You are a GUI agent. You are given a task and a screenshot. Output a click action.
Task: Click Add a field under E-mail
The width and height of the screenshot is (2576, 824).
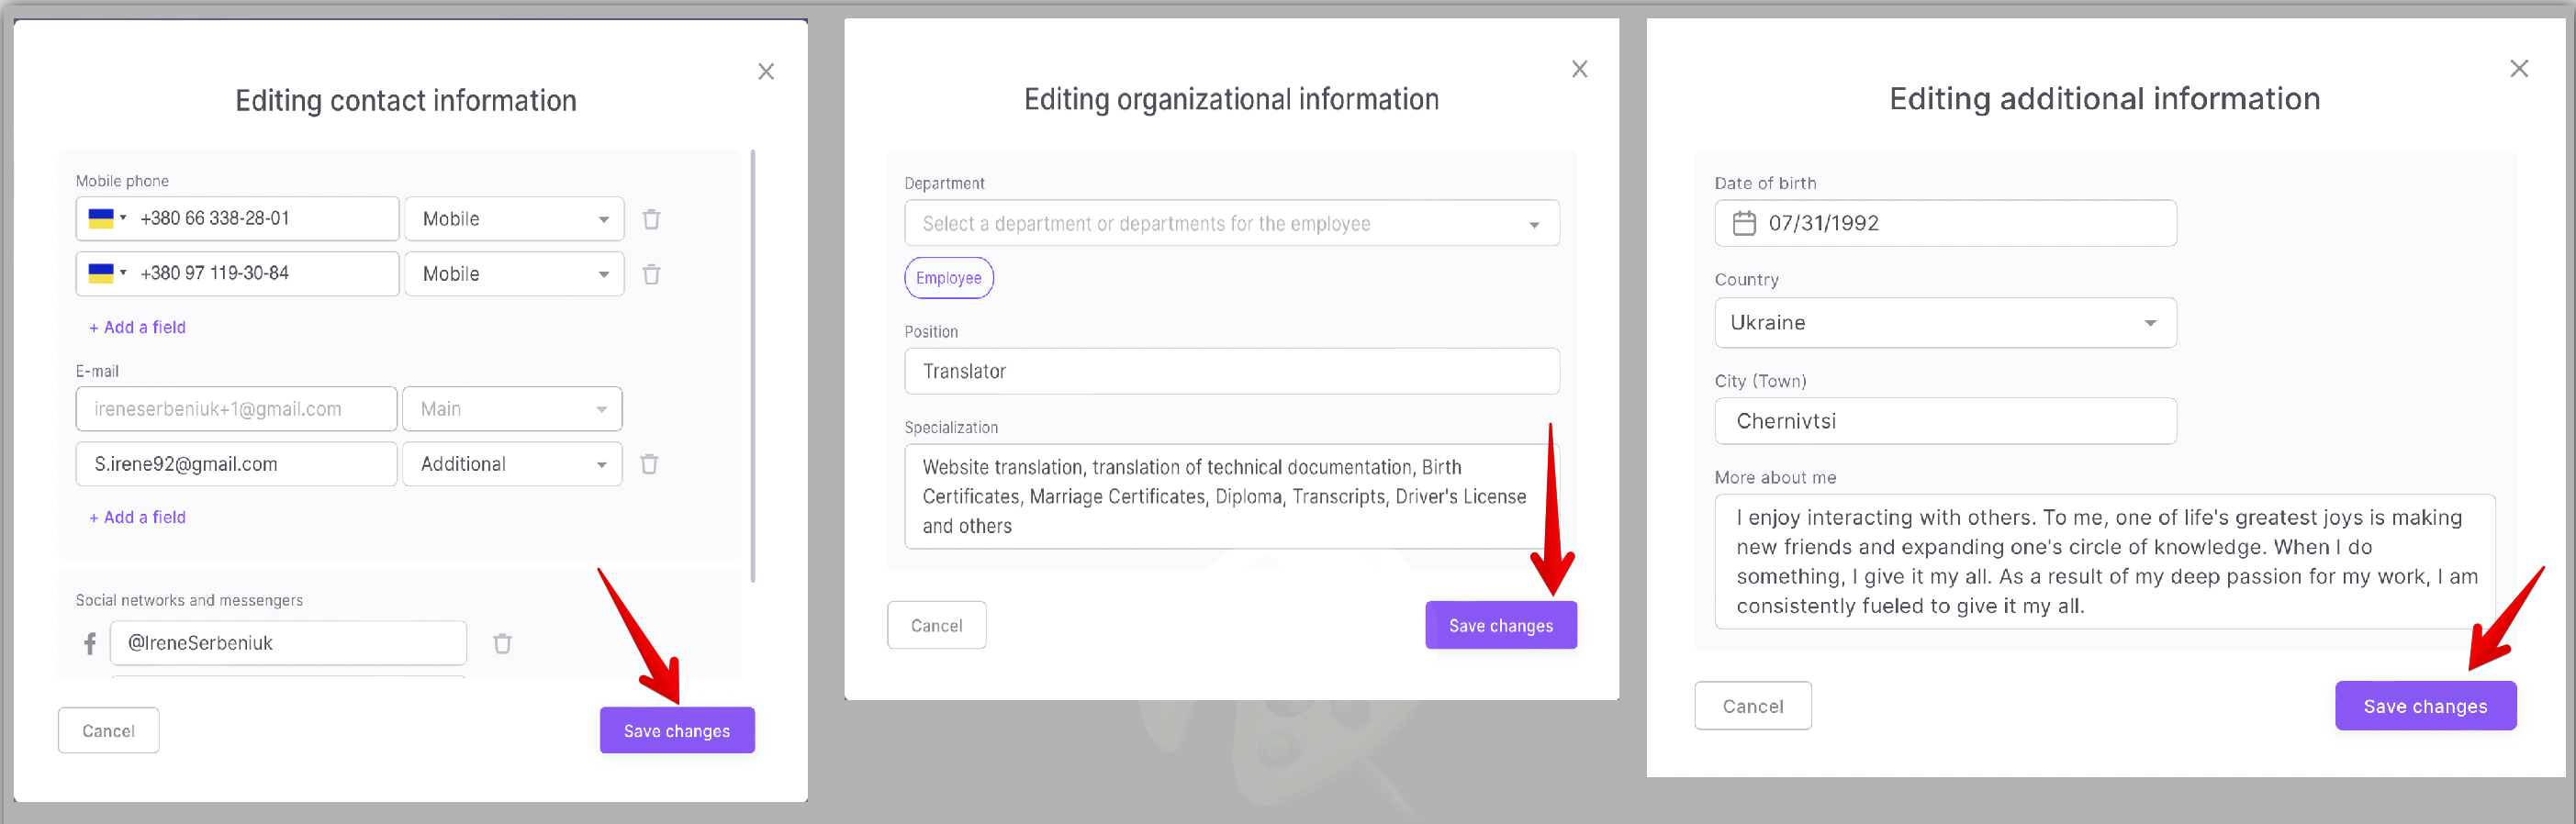click(138, 517)
